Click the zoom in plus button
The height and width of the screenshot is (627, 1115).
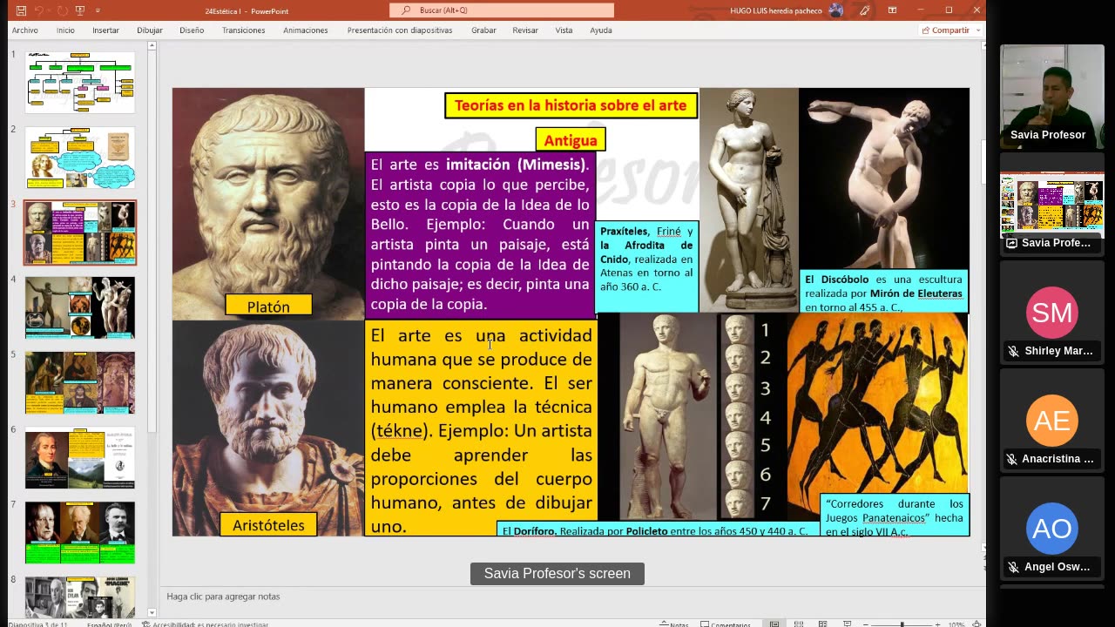click(937, 624)
